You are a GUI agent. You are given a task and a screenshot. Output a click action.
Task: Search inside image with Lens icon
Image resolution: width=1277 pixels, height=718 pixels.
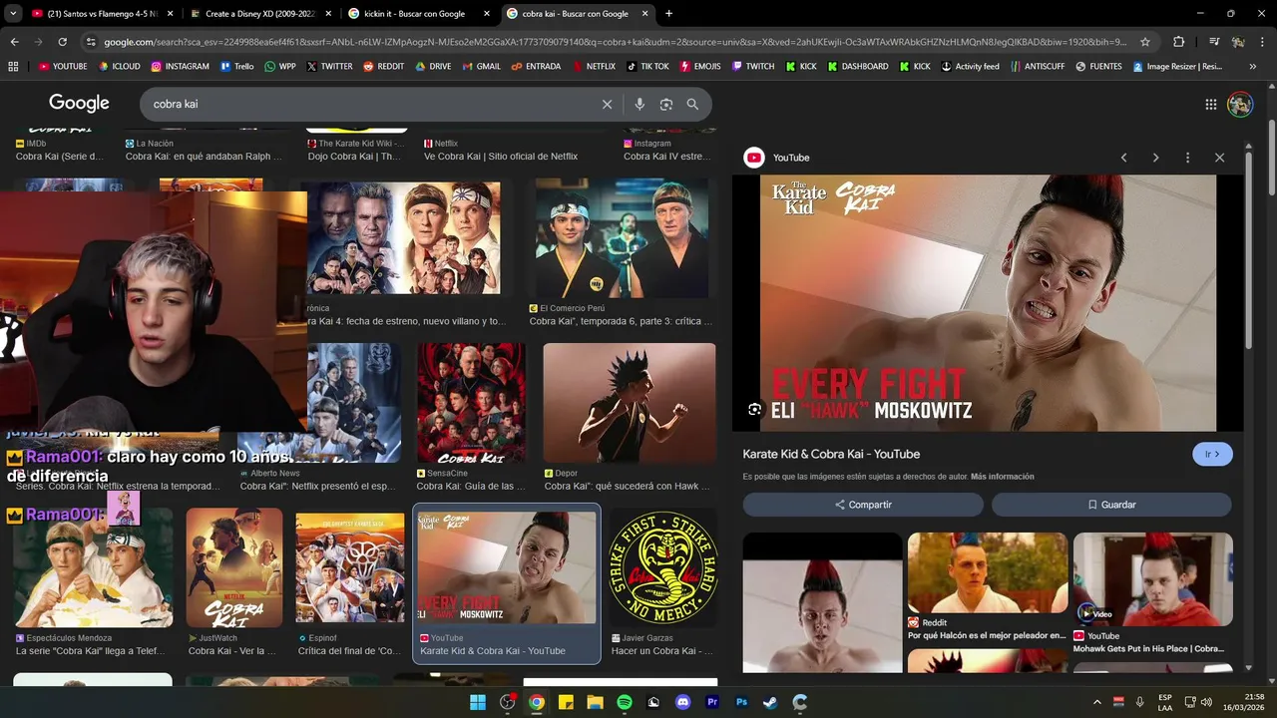tap(754, 409)
